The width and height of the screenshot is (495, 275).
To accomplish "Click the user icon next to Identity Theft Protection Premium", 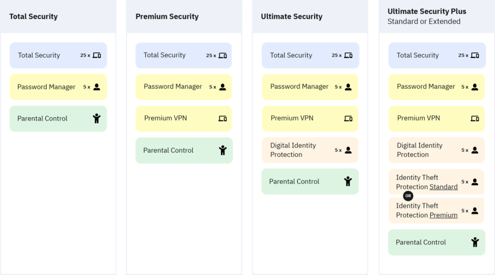I will click(475, 211).
